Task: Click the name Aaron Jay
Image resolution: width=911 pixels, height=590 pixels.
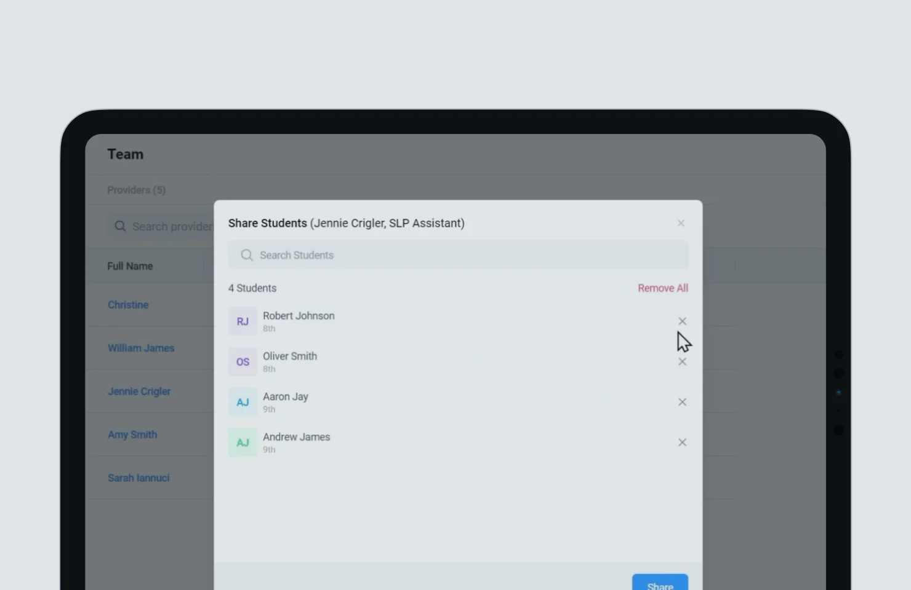Action: point(286,397)
